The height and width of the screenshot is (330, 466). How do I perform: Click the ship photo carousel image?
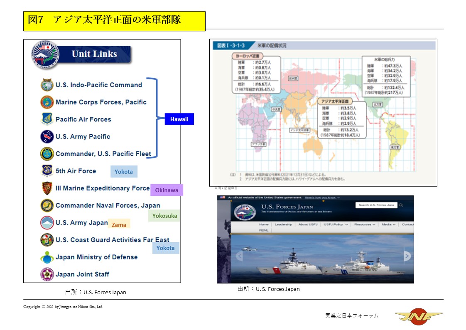pos(322,258)
